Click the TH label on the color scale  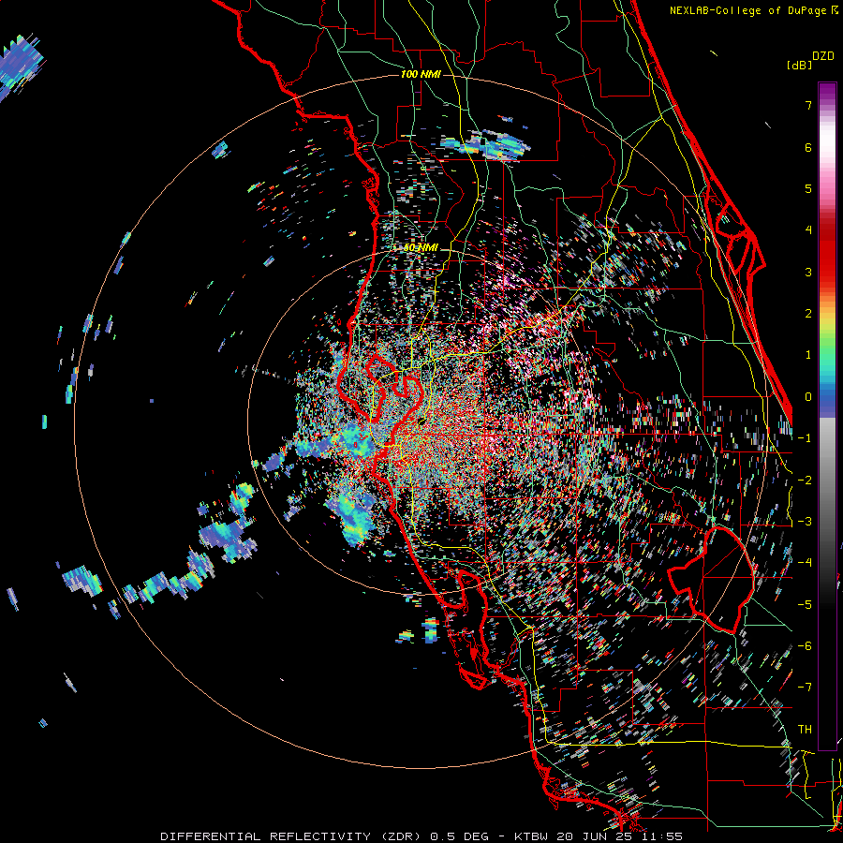(805, 730)
